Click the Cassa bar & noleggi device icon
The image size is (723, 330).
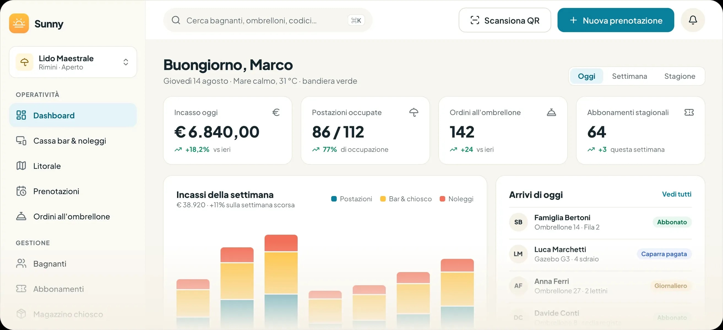point(21,141)
